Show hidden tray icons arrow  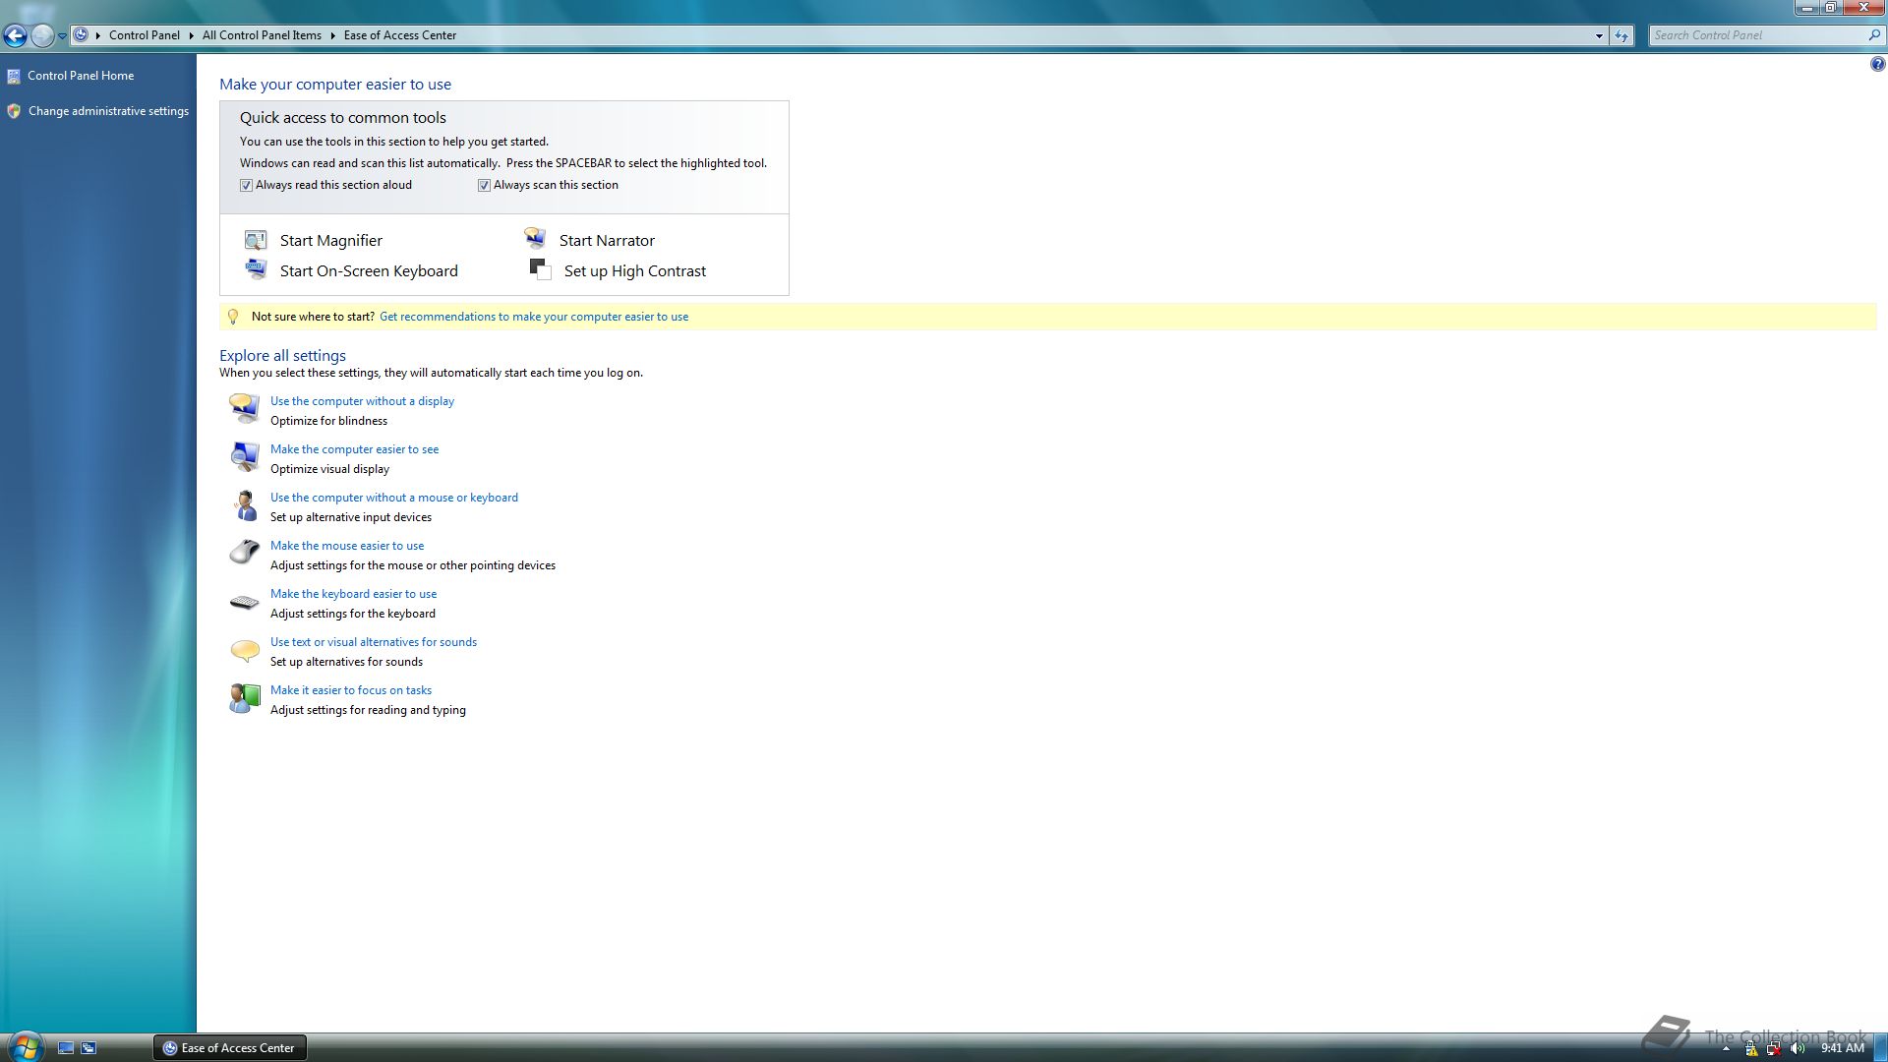(x=1727, y=1049)
